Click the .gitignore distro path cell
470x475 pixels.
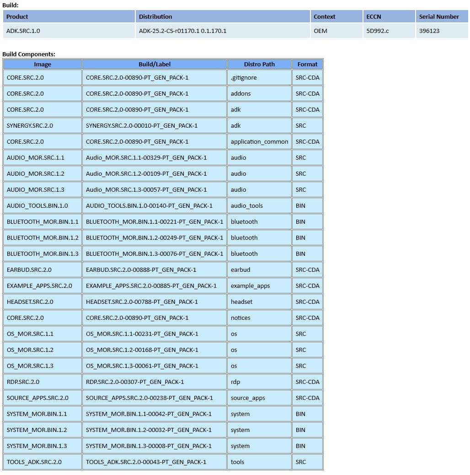(244, 77)
